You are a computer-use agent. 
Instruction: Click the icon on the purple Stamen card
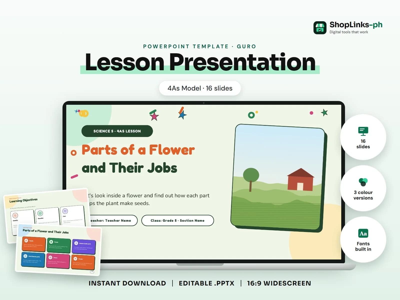[x=76, y=243]
